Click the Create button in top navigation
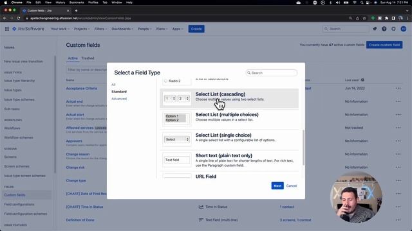This screenshot has width=412, height=231. [x=196, y=29]
